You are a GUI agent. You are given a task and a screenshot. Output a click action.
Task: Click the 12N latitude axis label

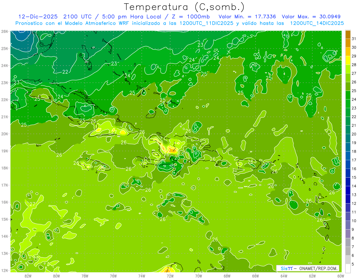click(5, 270)
